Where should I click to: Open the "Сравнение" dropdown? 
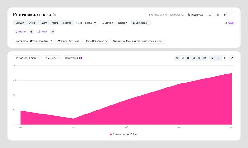(x=141, y=23)
